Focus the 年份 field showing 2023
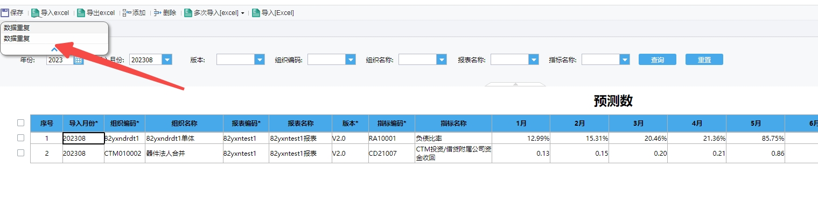 (x=60, y=60)
